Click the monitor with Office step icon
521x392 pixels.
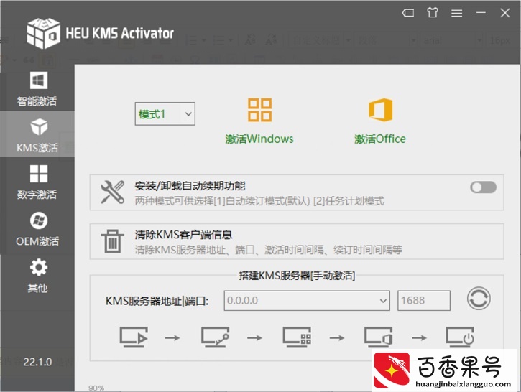tap(379, 337)
